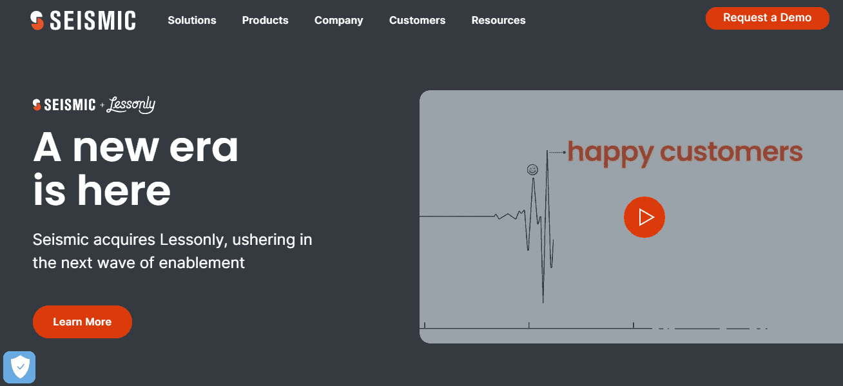Click the "happy customers" text in the video
Screen dimensions: 843x386
(684, 152)
